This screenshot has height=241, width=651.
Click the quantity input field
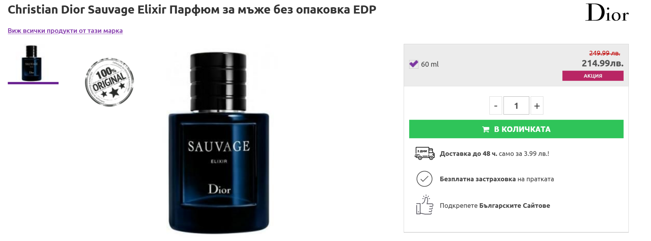coord(516,106)
